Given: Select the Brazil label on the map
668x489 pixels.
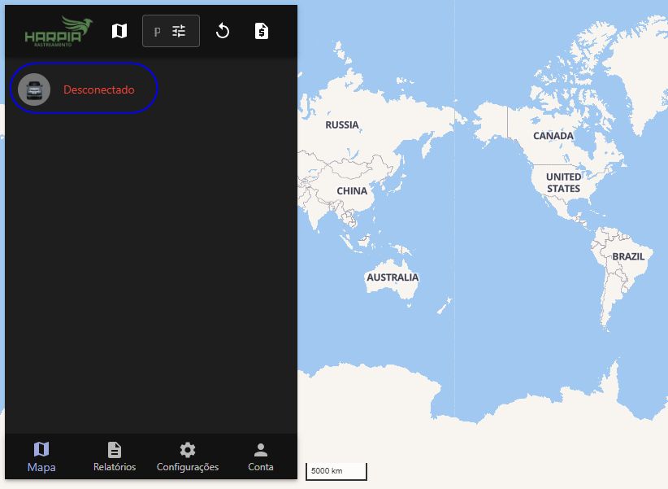Looking at the screenshot, I should coord(628,256).
